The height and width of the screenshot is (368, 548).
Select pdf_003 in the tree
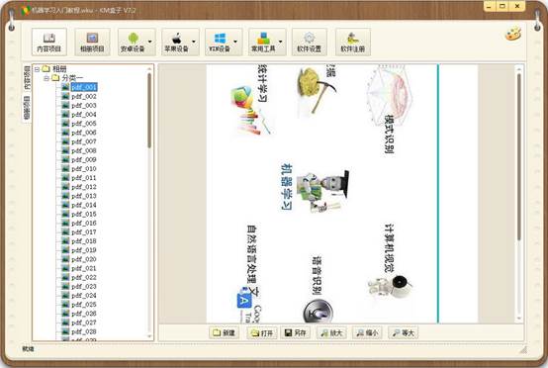pyautogui.click(x=84, y=105)
